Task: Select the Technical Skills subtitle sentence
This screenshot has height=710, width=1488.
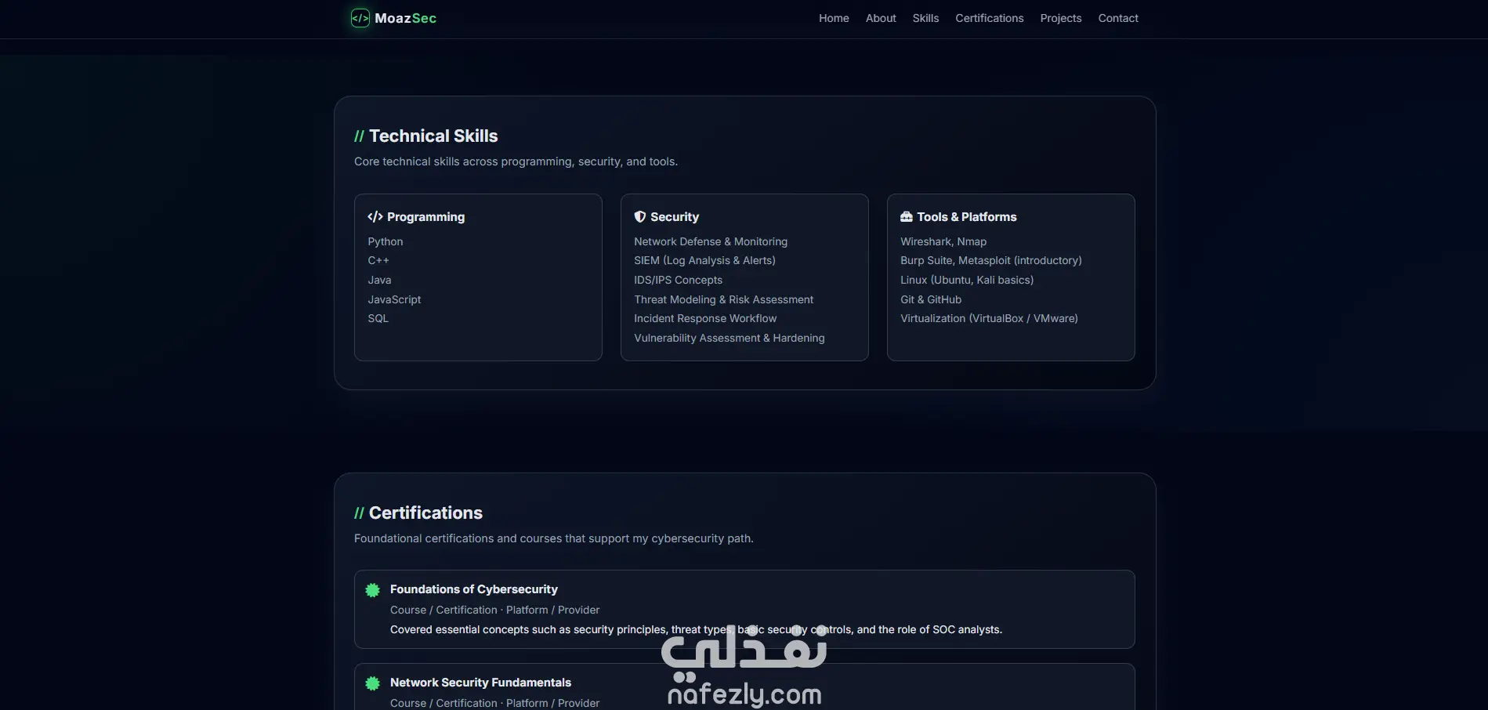Action: pyautogui.click(x=516, y=162)
